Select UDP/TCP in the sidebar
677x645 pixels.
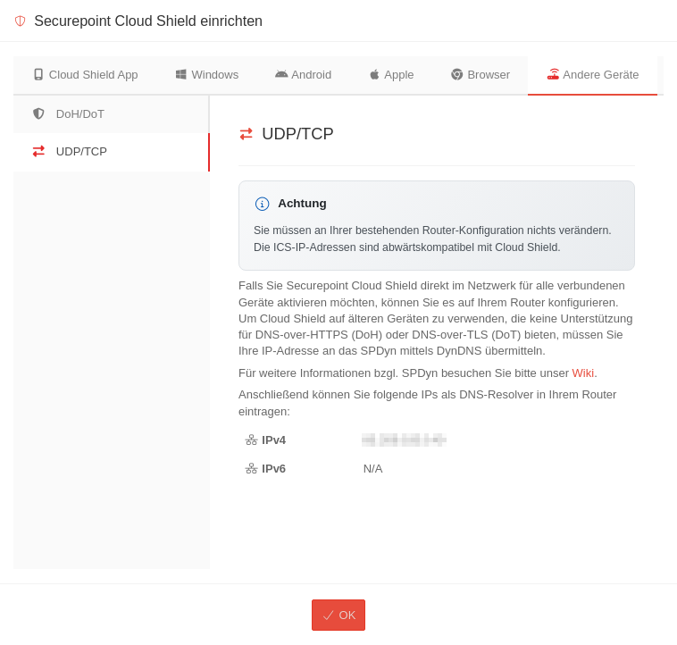tap(81, 152)
